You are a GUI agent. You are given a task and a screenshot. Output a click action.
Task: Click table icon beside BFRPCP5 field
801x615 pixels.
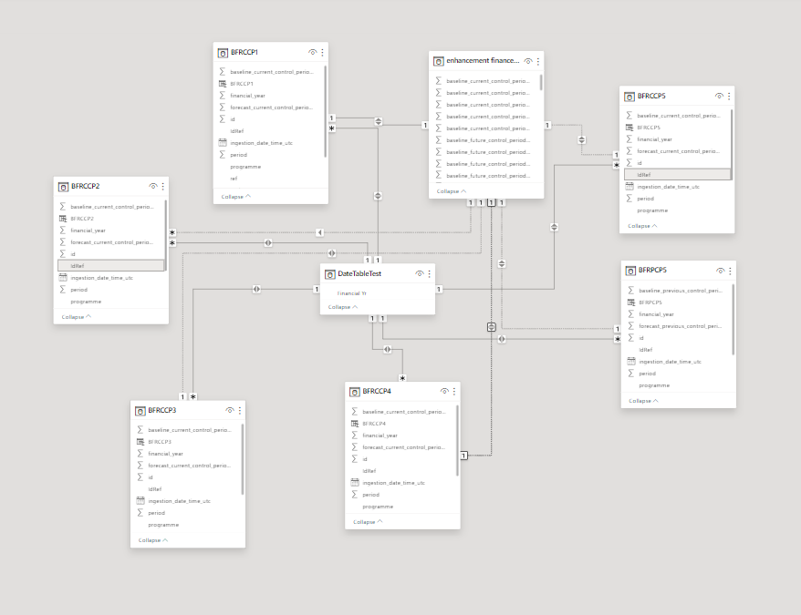coord(631,302)
